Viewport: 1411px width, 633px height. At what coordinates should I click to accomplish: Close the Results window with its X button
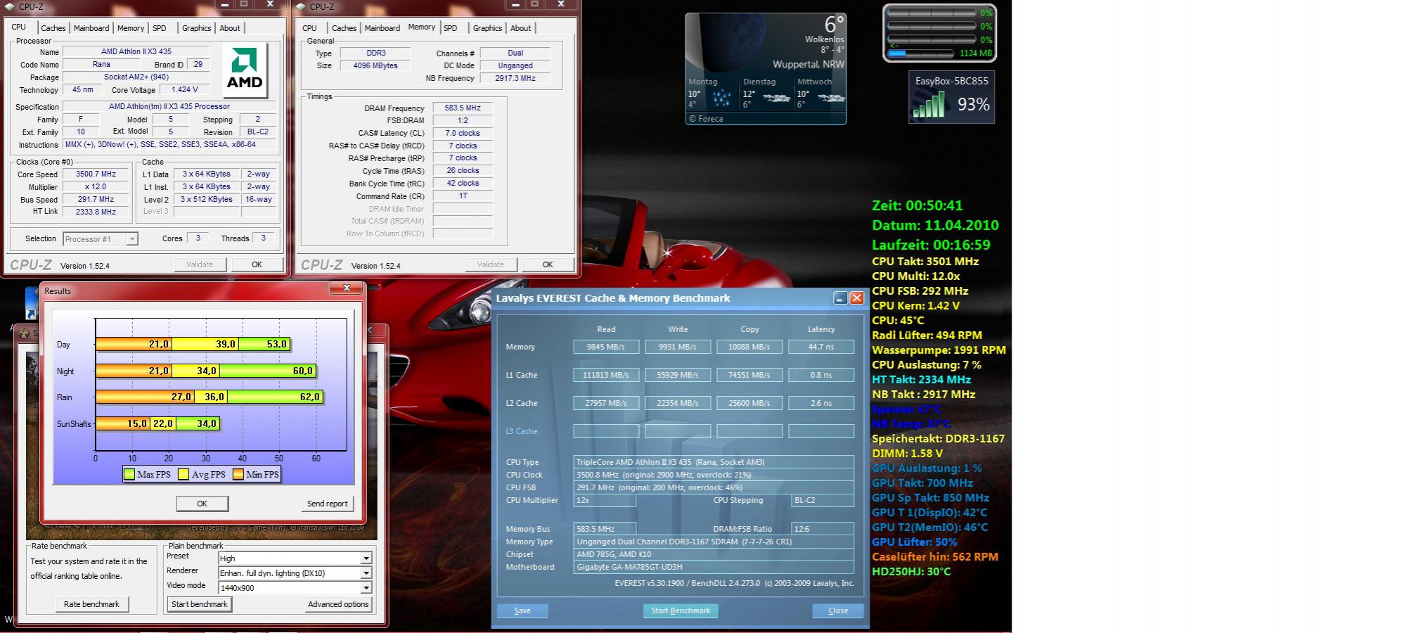pos(347,288)
